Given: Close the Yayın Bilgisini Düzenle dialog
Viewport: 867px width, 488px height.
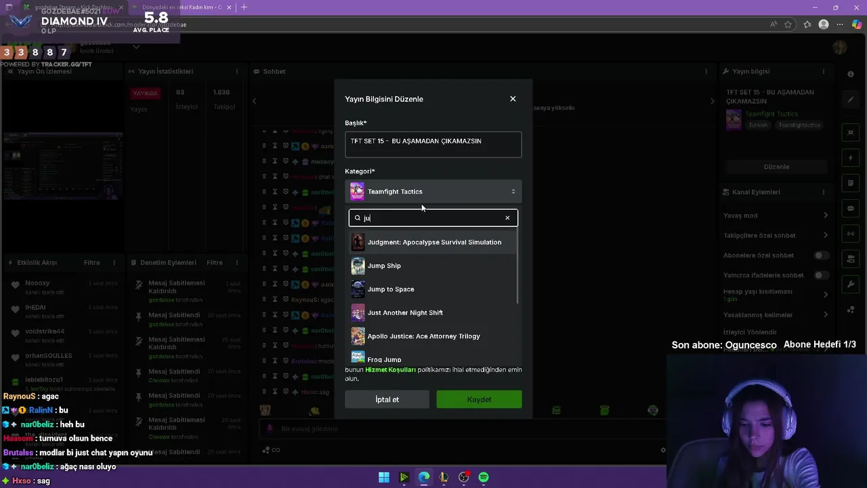Looking at the screenshot, I should point(513,99).
